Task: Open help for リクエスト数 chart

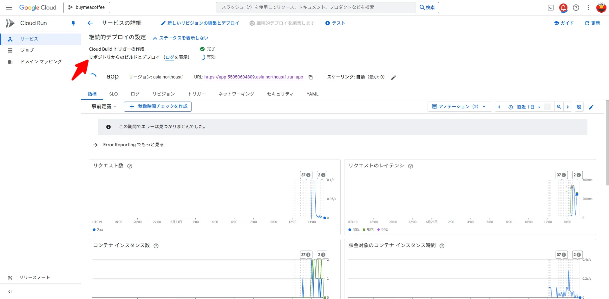Action: [x=130, y=166]
